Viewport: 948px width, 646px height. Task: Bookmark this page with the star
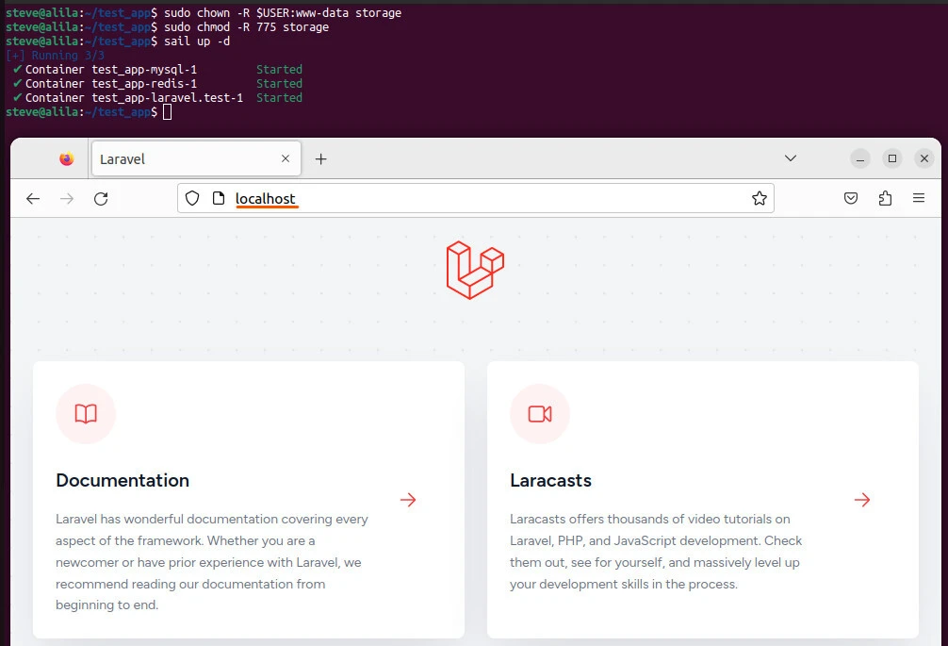click(759, 198)
